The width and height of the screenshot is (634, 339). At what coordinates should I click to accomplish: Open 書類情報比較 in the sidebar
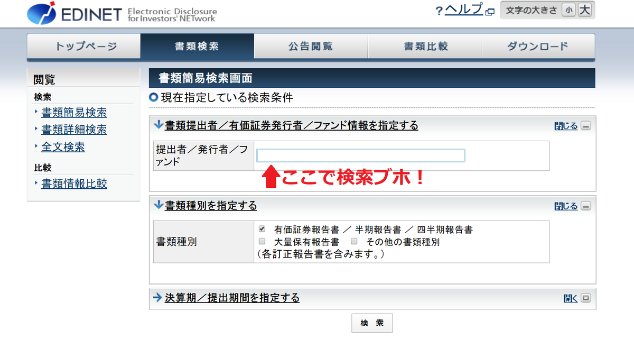pos(74,184)
